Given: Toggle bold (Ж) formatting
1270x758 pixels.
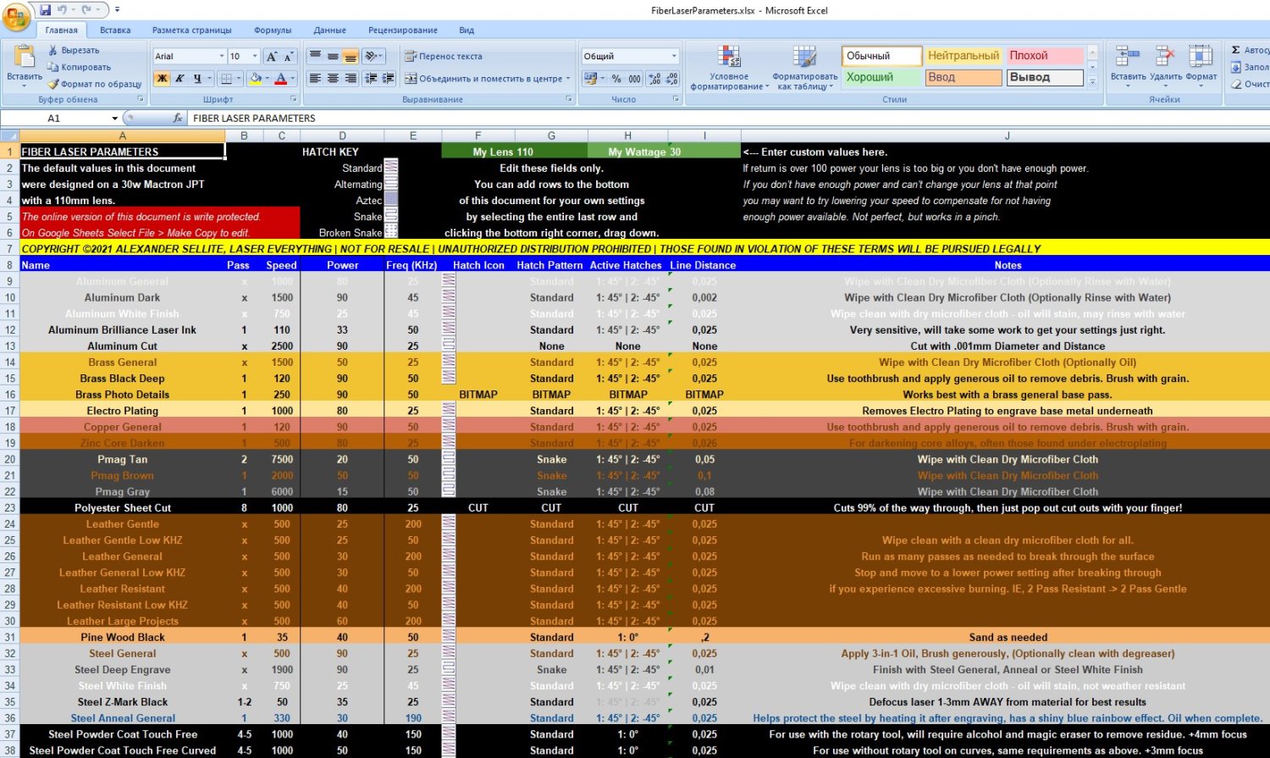Looking at the screenshot, I should coord(162,79).
